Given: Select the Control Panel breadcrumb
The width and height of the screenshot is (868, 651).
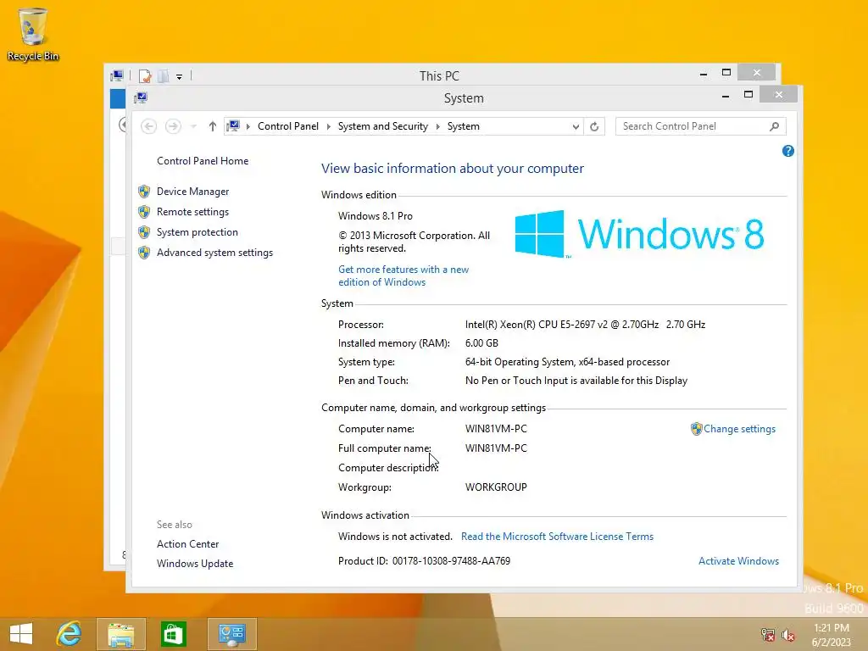Looking at the screenshot, I should point(288,126).
